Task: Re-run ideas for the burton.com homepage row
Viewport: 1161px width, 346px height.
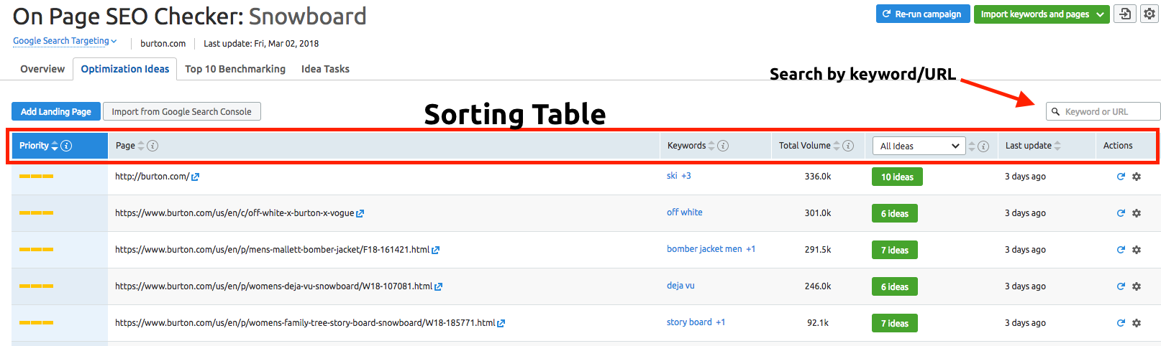Action: point(1120,177)
